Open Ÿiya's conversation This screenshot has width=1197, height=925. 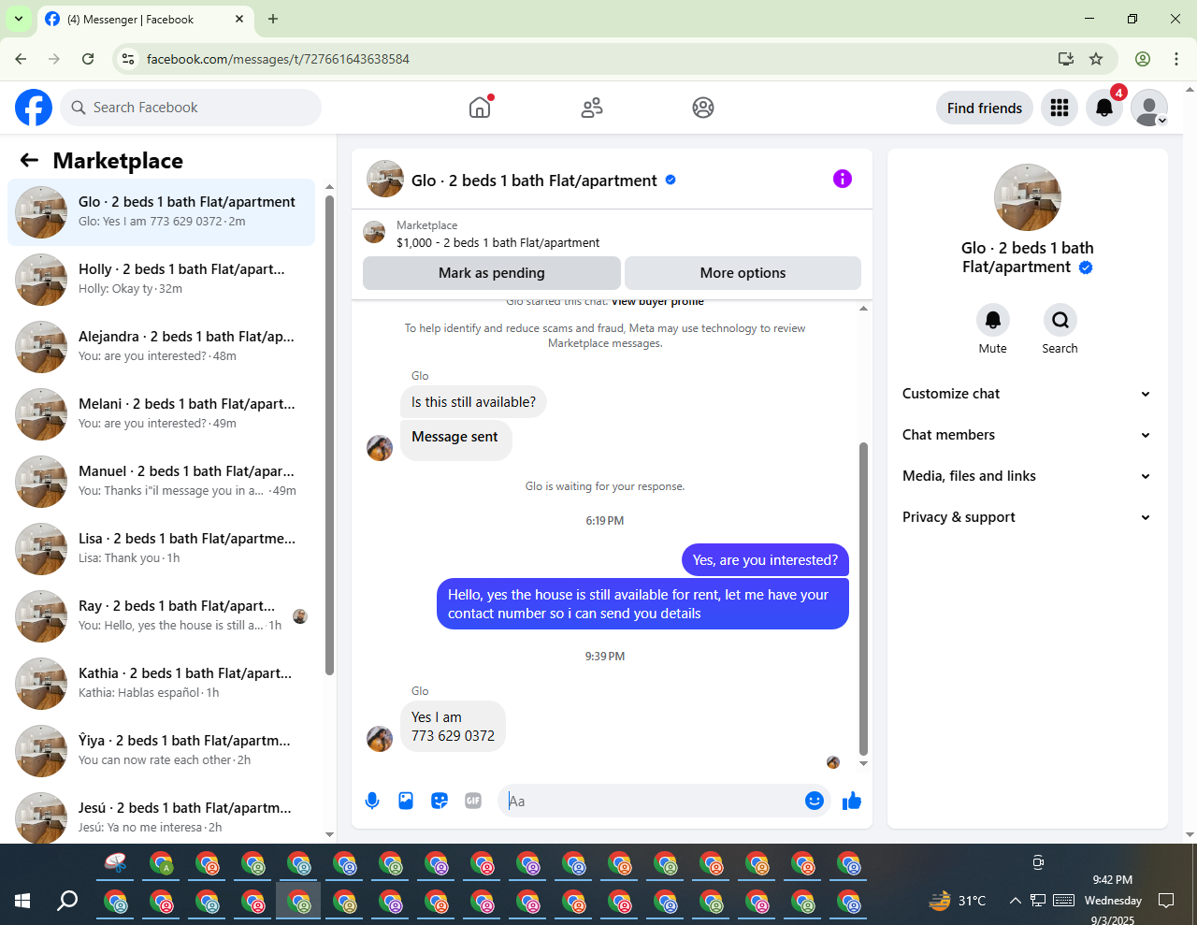[x=161, y=750]
